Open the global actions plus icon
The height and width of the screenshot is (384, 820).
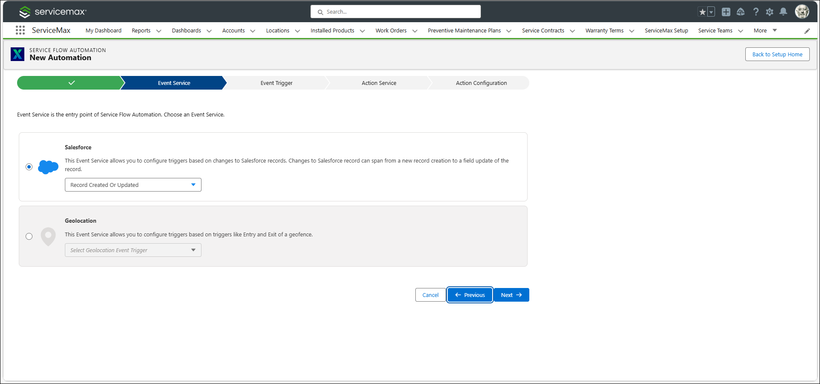pos(726,12)
